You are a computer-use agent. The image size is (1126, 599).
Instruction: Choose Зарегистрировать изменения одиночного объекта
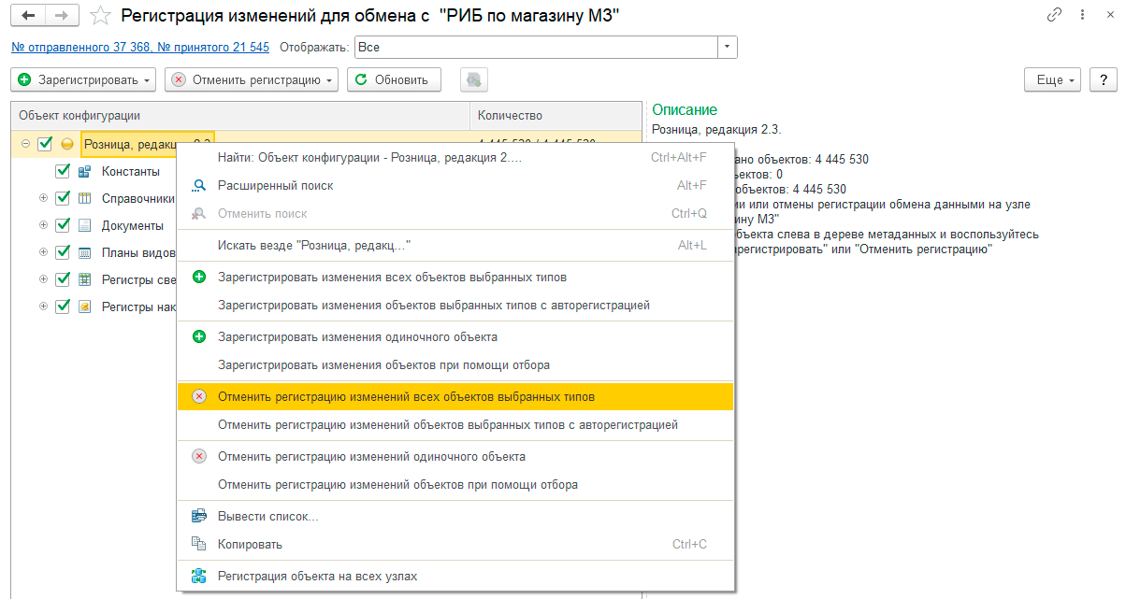point(455,336)
